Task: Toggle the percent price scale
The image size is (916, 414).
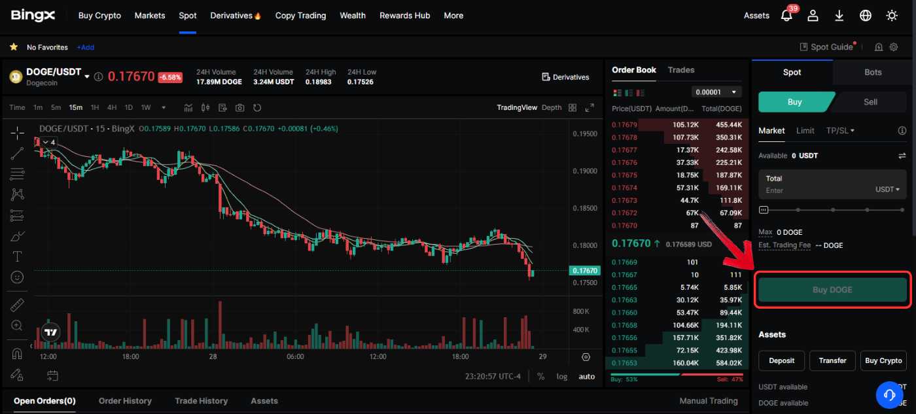Action: click(541, 376)
